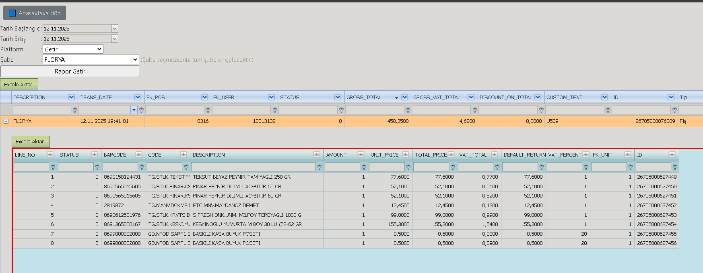
Task: Open the FK_POS column header menu arrow
Action: tap(204, 97)
